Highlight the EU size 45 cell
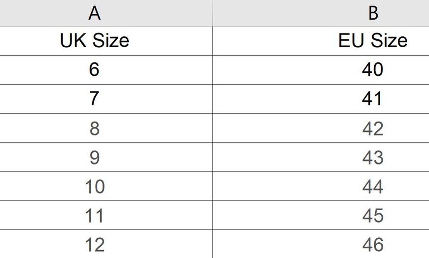The height and width of the screenshot is (258, 429). [x=373, y=215]
